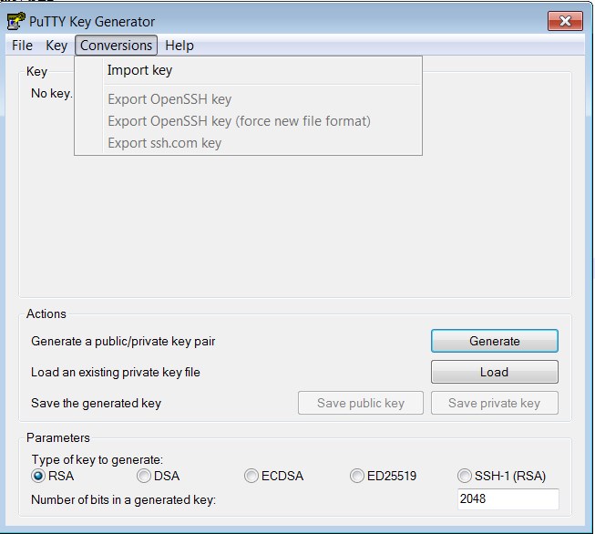Focus the number of bits field showing 2048
595x534 pixels.
click(508, 498)
